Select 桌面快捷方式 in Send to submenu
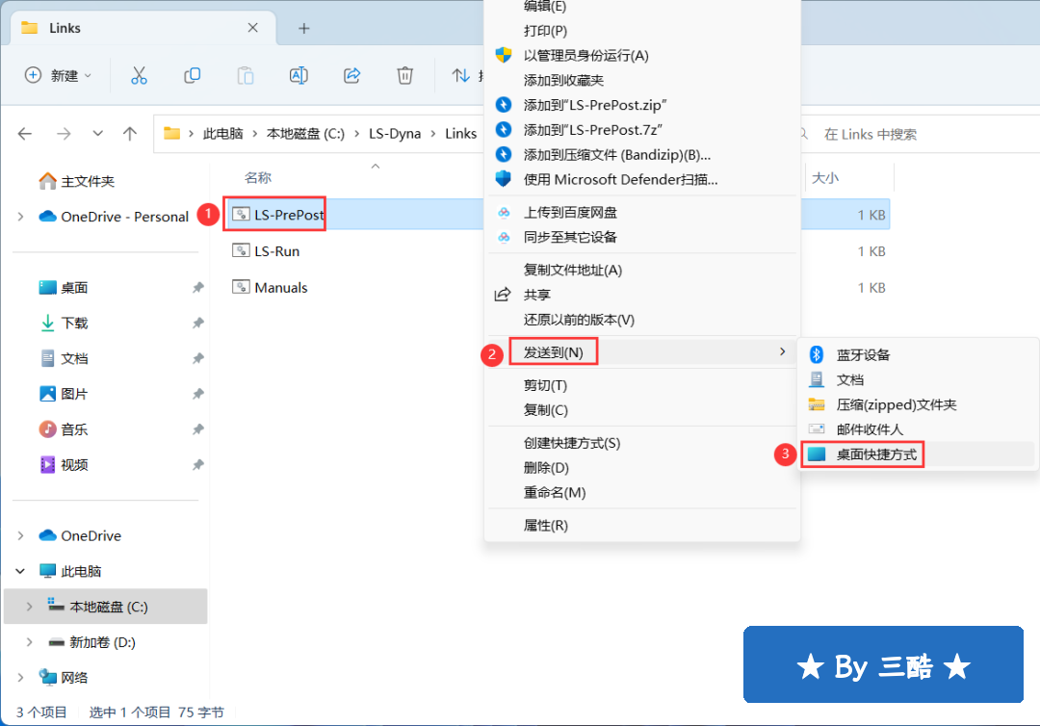The height and width of the screenshot is (726, 1040). [x=919, y=454]
